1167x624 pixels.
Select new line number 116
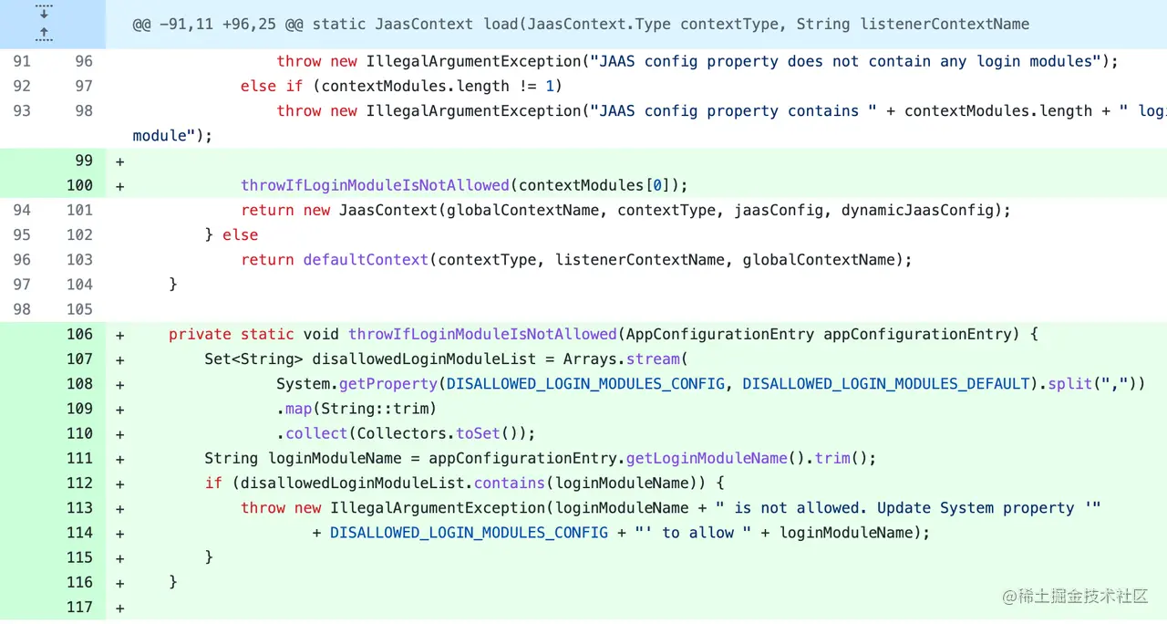(79, 582)
